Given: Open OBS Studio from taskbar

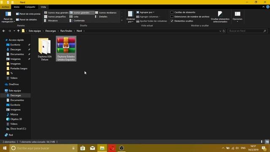Looking at the screenshot, I should click(121, 148).
